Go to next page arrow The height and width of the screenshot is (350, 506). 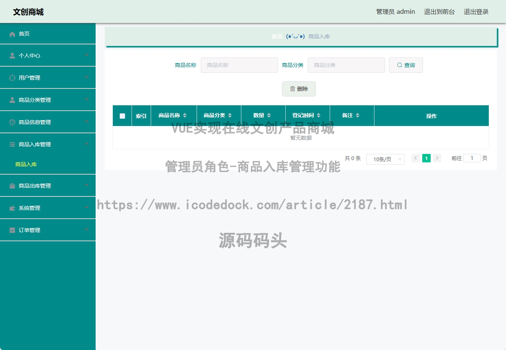coord(437,158)
